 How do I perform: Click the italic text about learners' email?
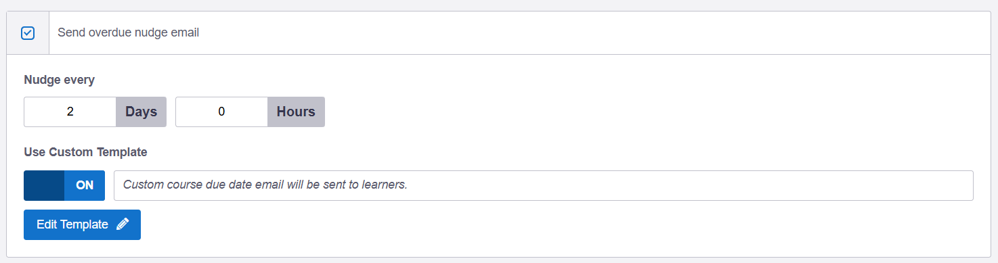(265, 185)
